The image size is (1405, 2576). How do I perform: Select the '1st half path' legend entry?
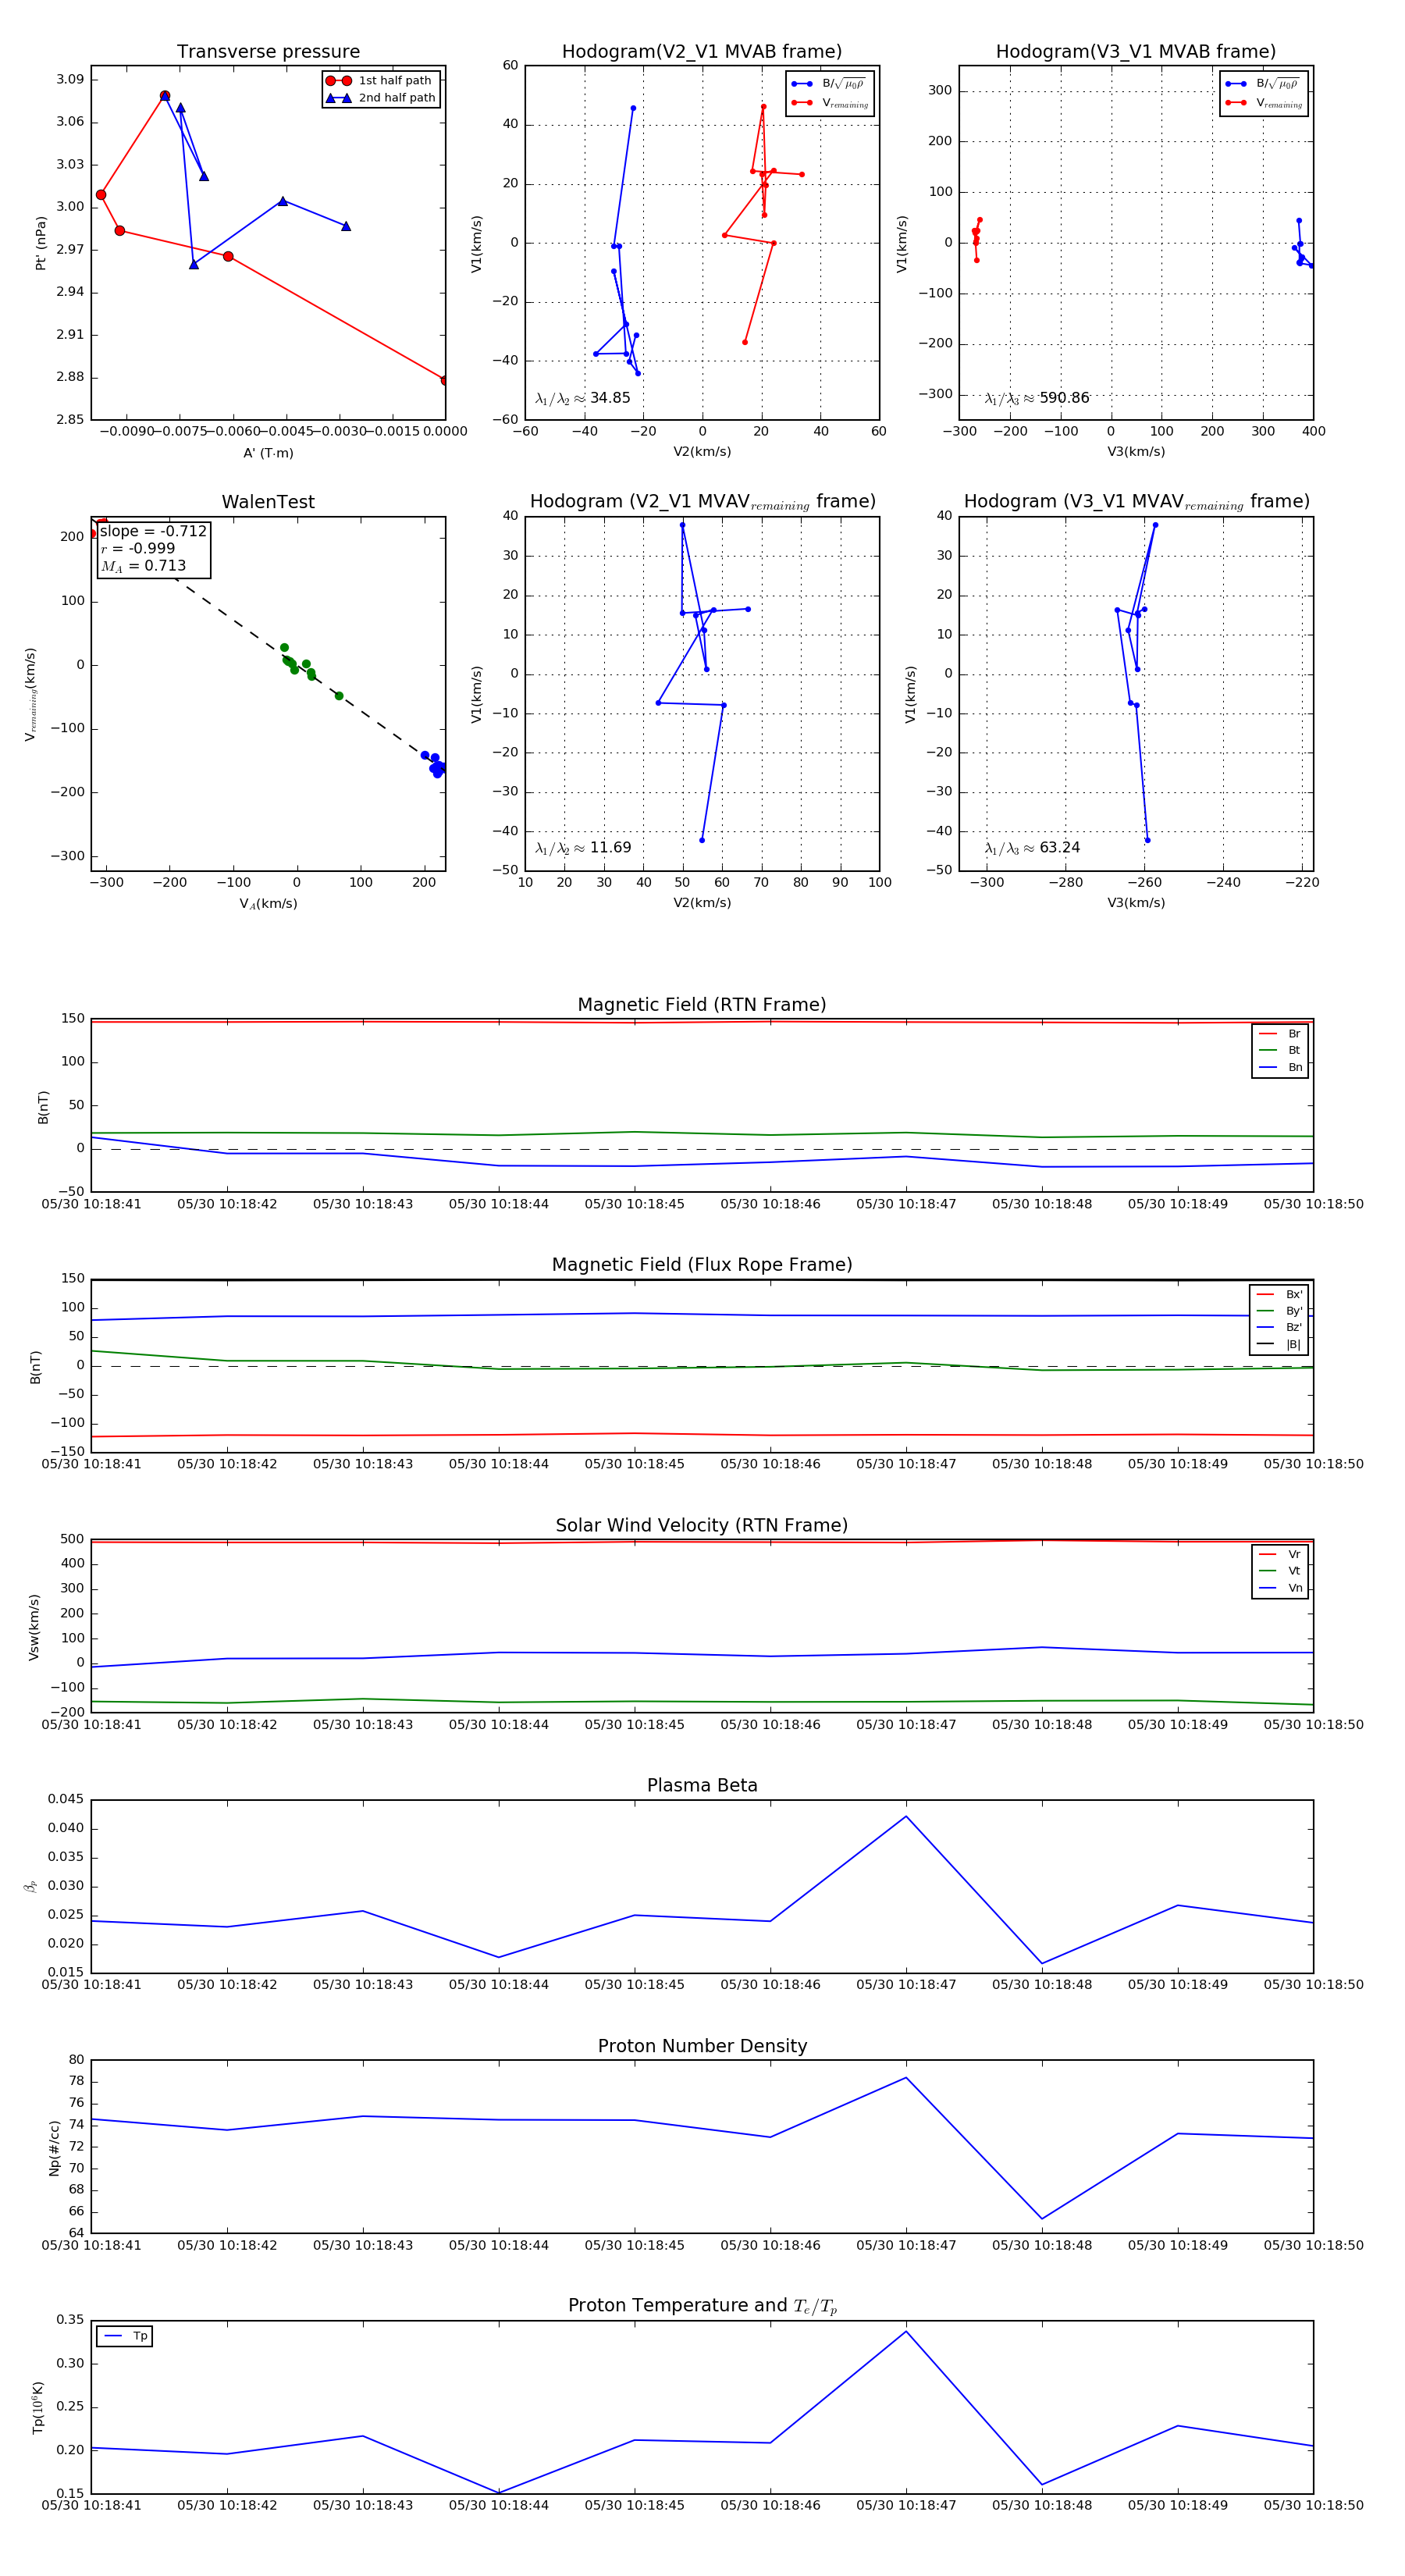380,81
